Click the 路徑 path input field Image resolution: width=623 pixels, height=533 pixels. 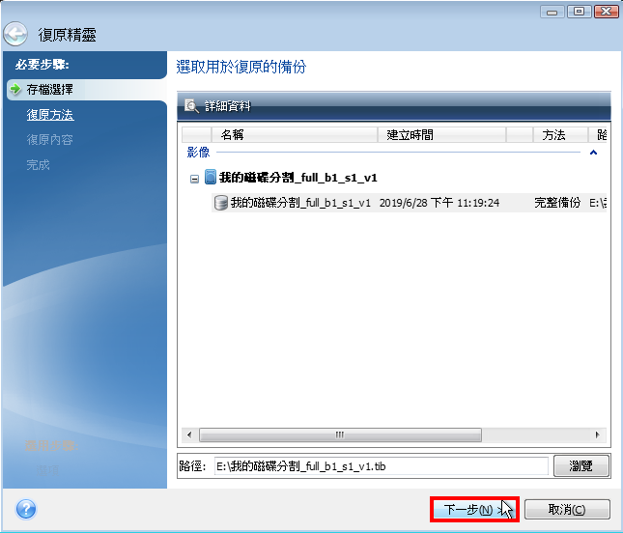380,466
